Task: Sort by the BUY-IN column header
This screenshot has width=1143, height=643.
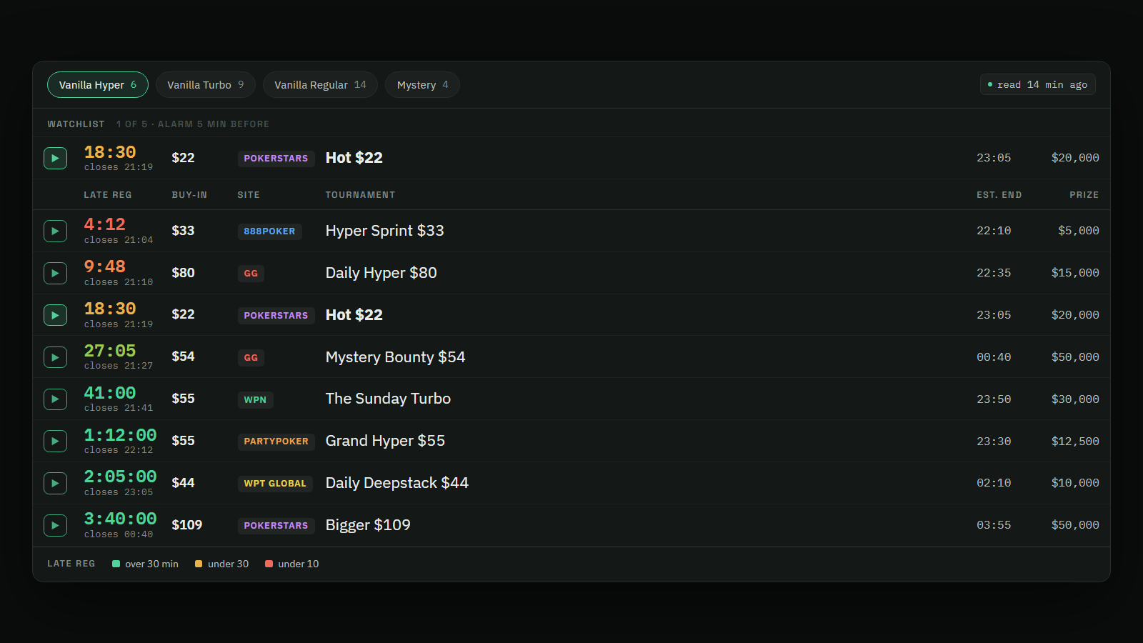Action: (x=189, y=195)
